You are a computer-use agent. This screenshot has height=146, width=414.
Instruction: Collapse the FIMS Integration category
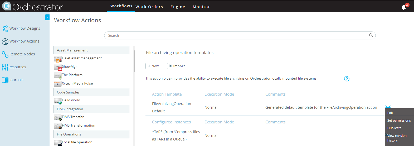coord(91,109)
